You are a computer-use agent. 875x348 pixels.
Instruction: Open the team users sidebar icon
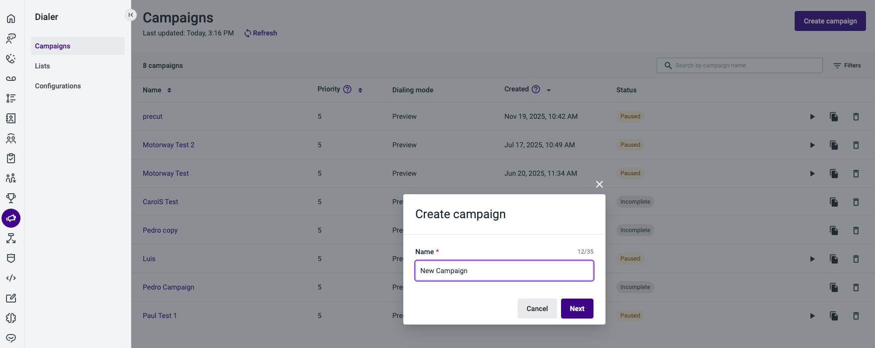11,138
